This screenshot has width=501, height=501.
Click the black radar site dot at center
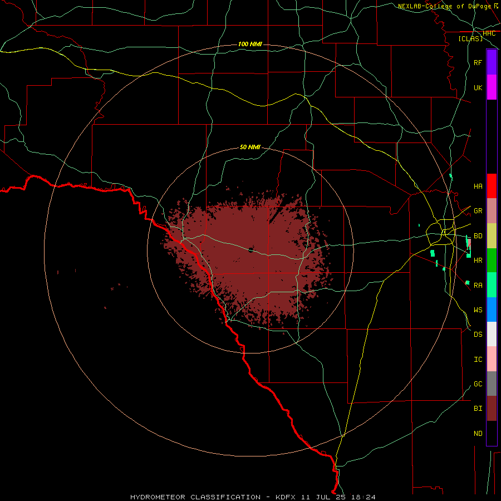(x=251, y=250)
